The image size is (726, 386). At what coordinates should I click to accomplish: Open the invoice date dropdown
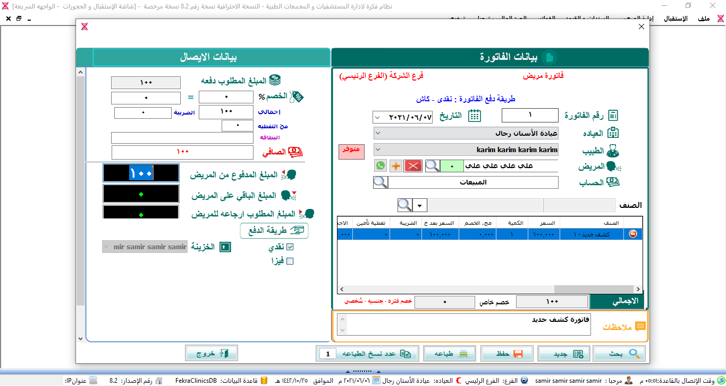click(378, 116)
